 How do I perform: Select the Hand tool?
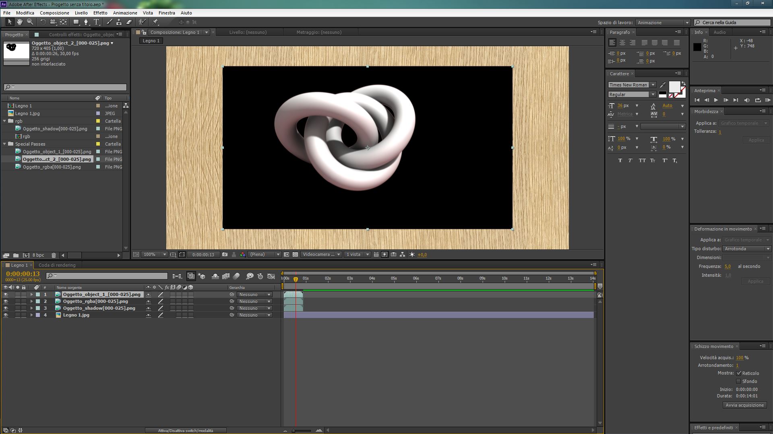click(20, 22)
